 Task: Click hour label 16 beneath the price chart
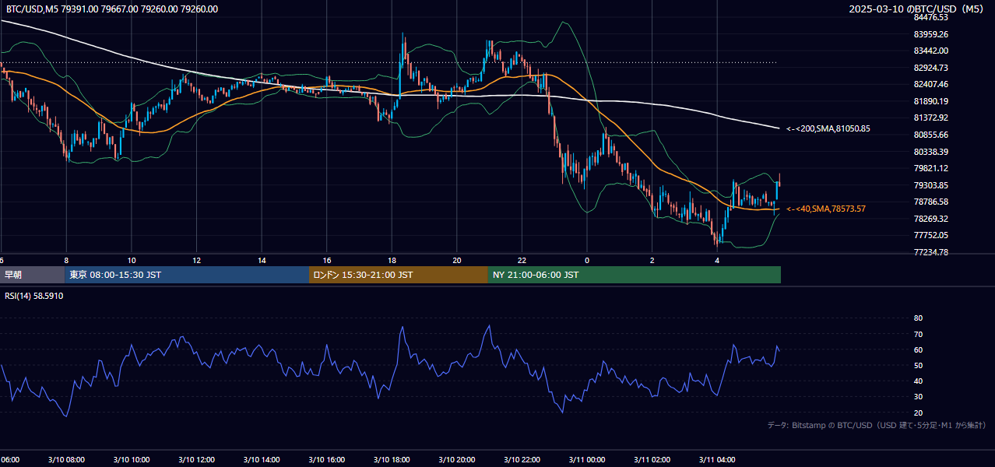(x=327, y=260)
